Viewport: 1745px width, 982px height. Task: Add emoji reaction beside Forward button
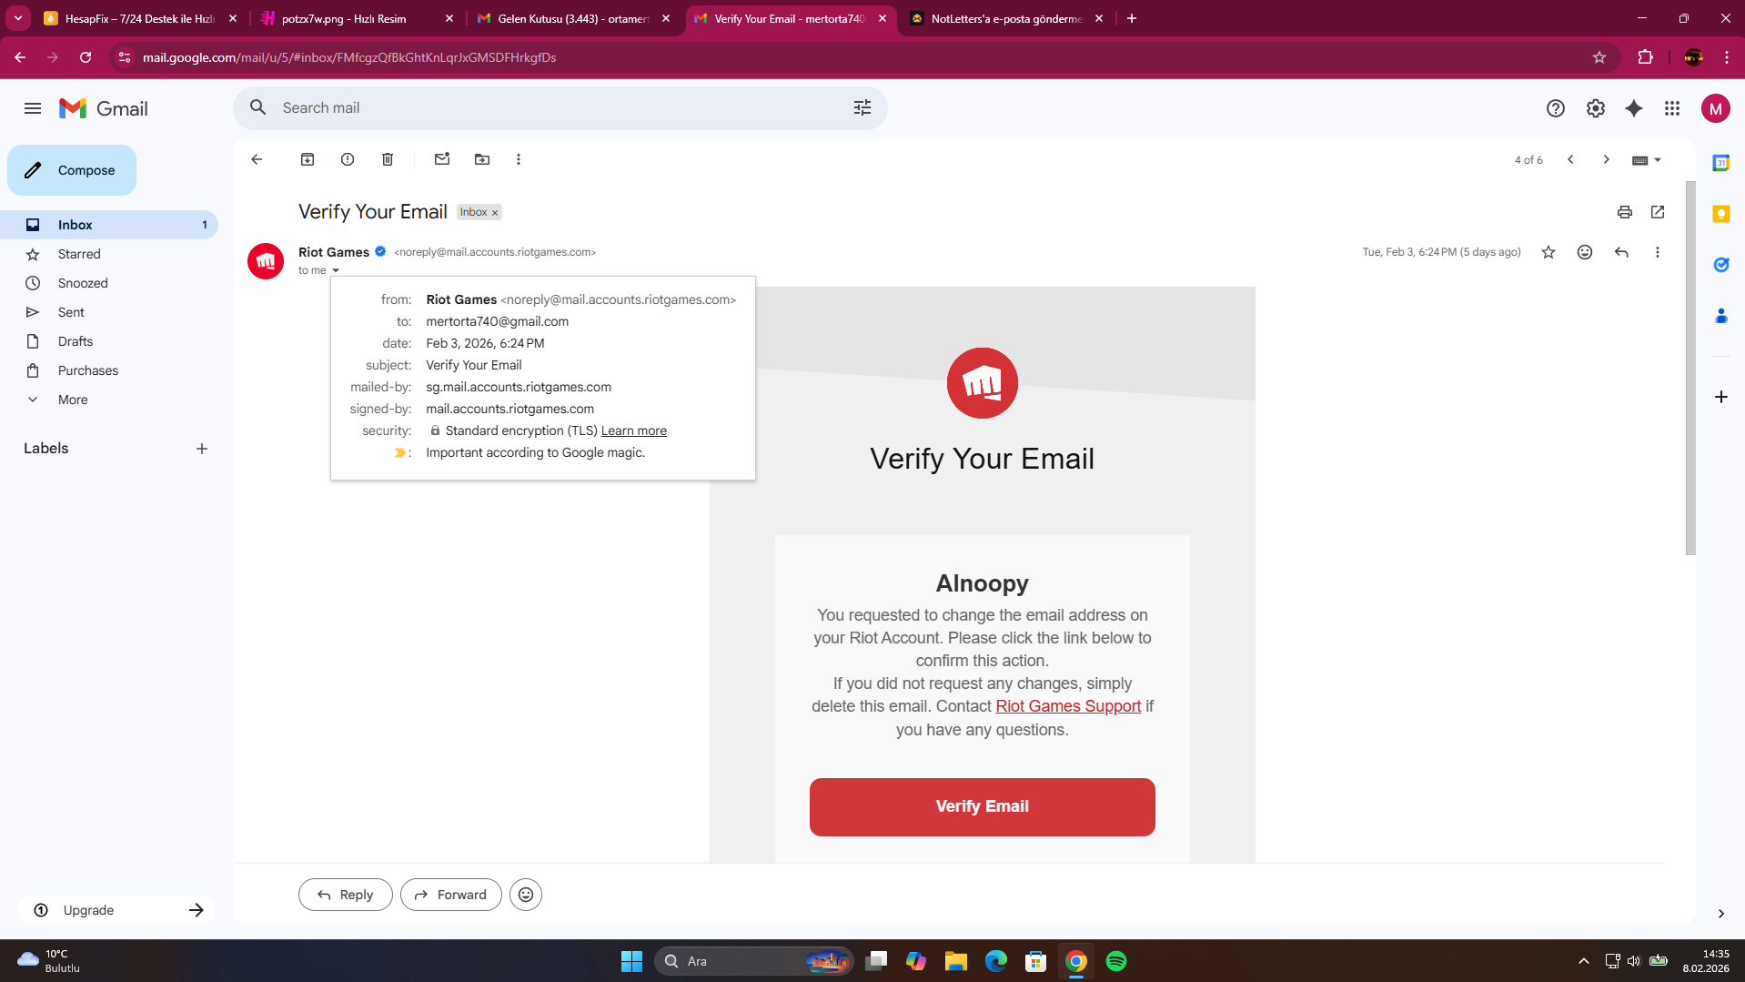click(x=526, y=895)
